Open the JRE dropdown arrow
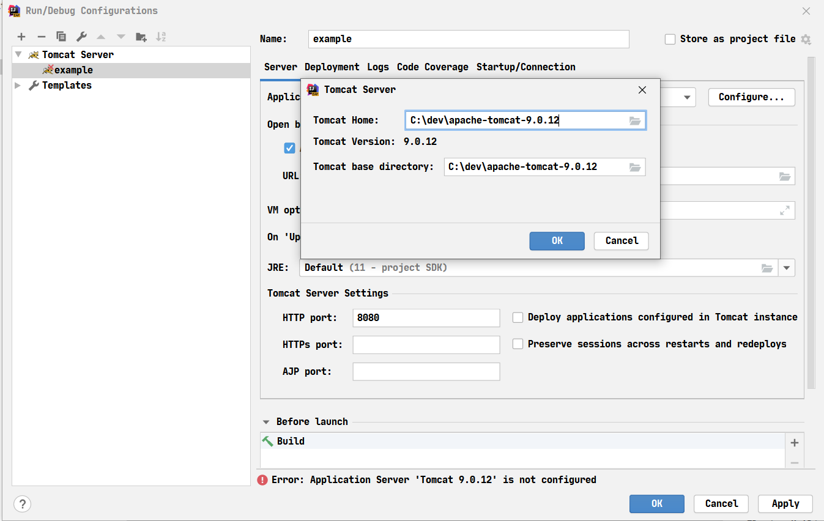The height and width of the screenshot is (521, 824). (x=787, y=268)
